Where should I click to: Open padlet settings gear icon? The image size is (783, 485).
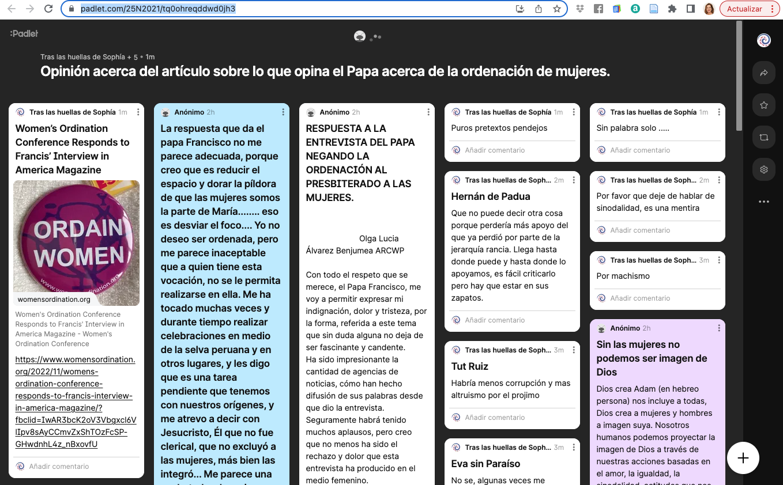[764, 170]
